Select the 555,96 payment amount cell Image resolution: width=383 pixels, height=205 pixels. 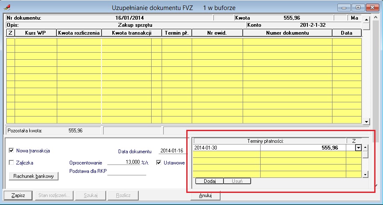303,148
